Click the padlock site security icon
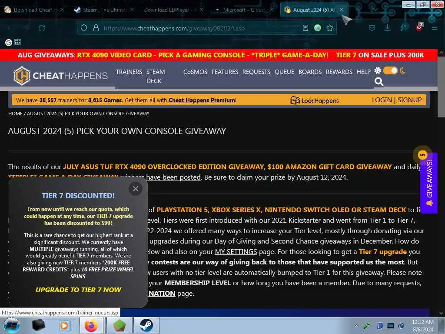445x334 pixels. tap(96, 28)
